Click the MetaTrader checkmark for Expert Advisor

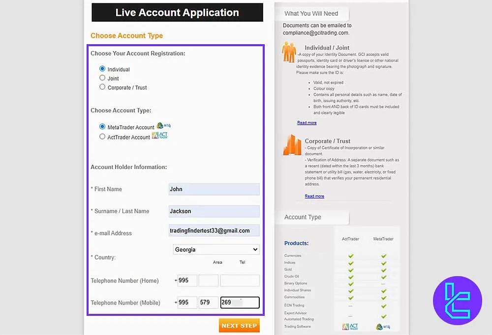pos(383,316)
